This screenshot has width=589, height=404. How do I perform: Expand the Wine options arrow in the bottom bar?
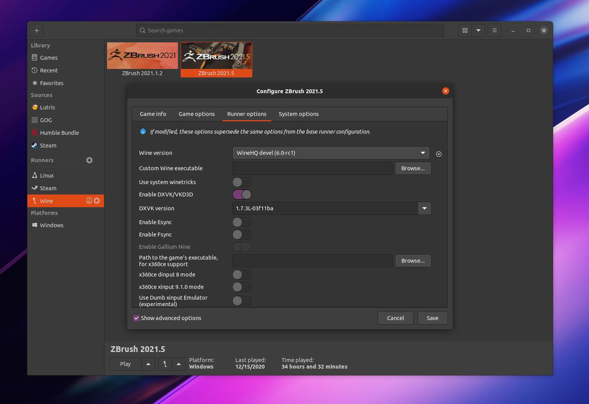[x=179, y=364]
